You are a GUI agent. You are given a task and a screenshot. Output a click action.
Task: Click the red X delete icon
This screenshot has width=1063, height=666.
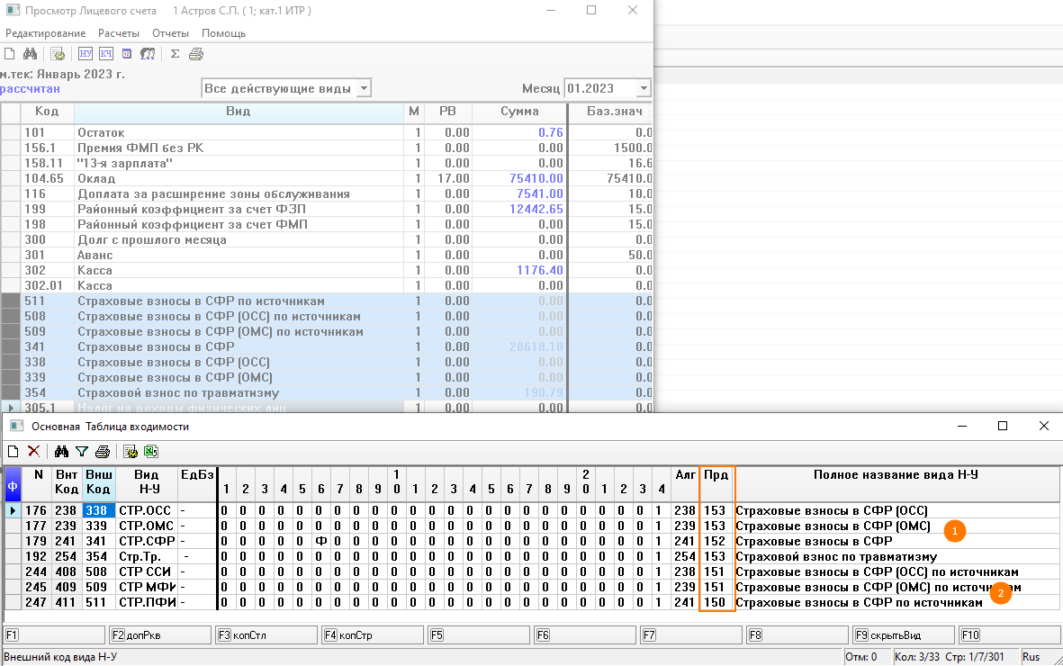pyautogui.click(x=33, y=451)
